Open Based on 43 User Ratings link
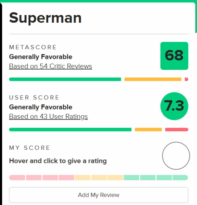Screen dimensions: 197x205 pyautogui.click(x=48, y=116)
